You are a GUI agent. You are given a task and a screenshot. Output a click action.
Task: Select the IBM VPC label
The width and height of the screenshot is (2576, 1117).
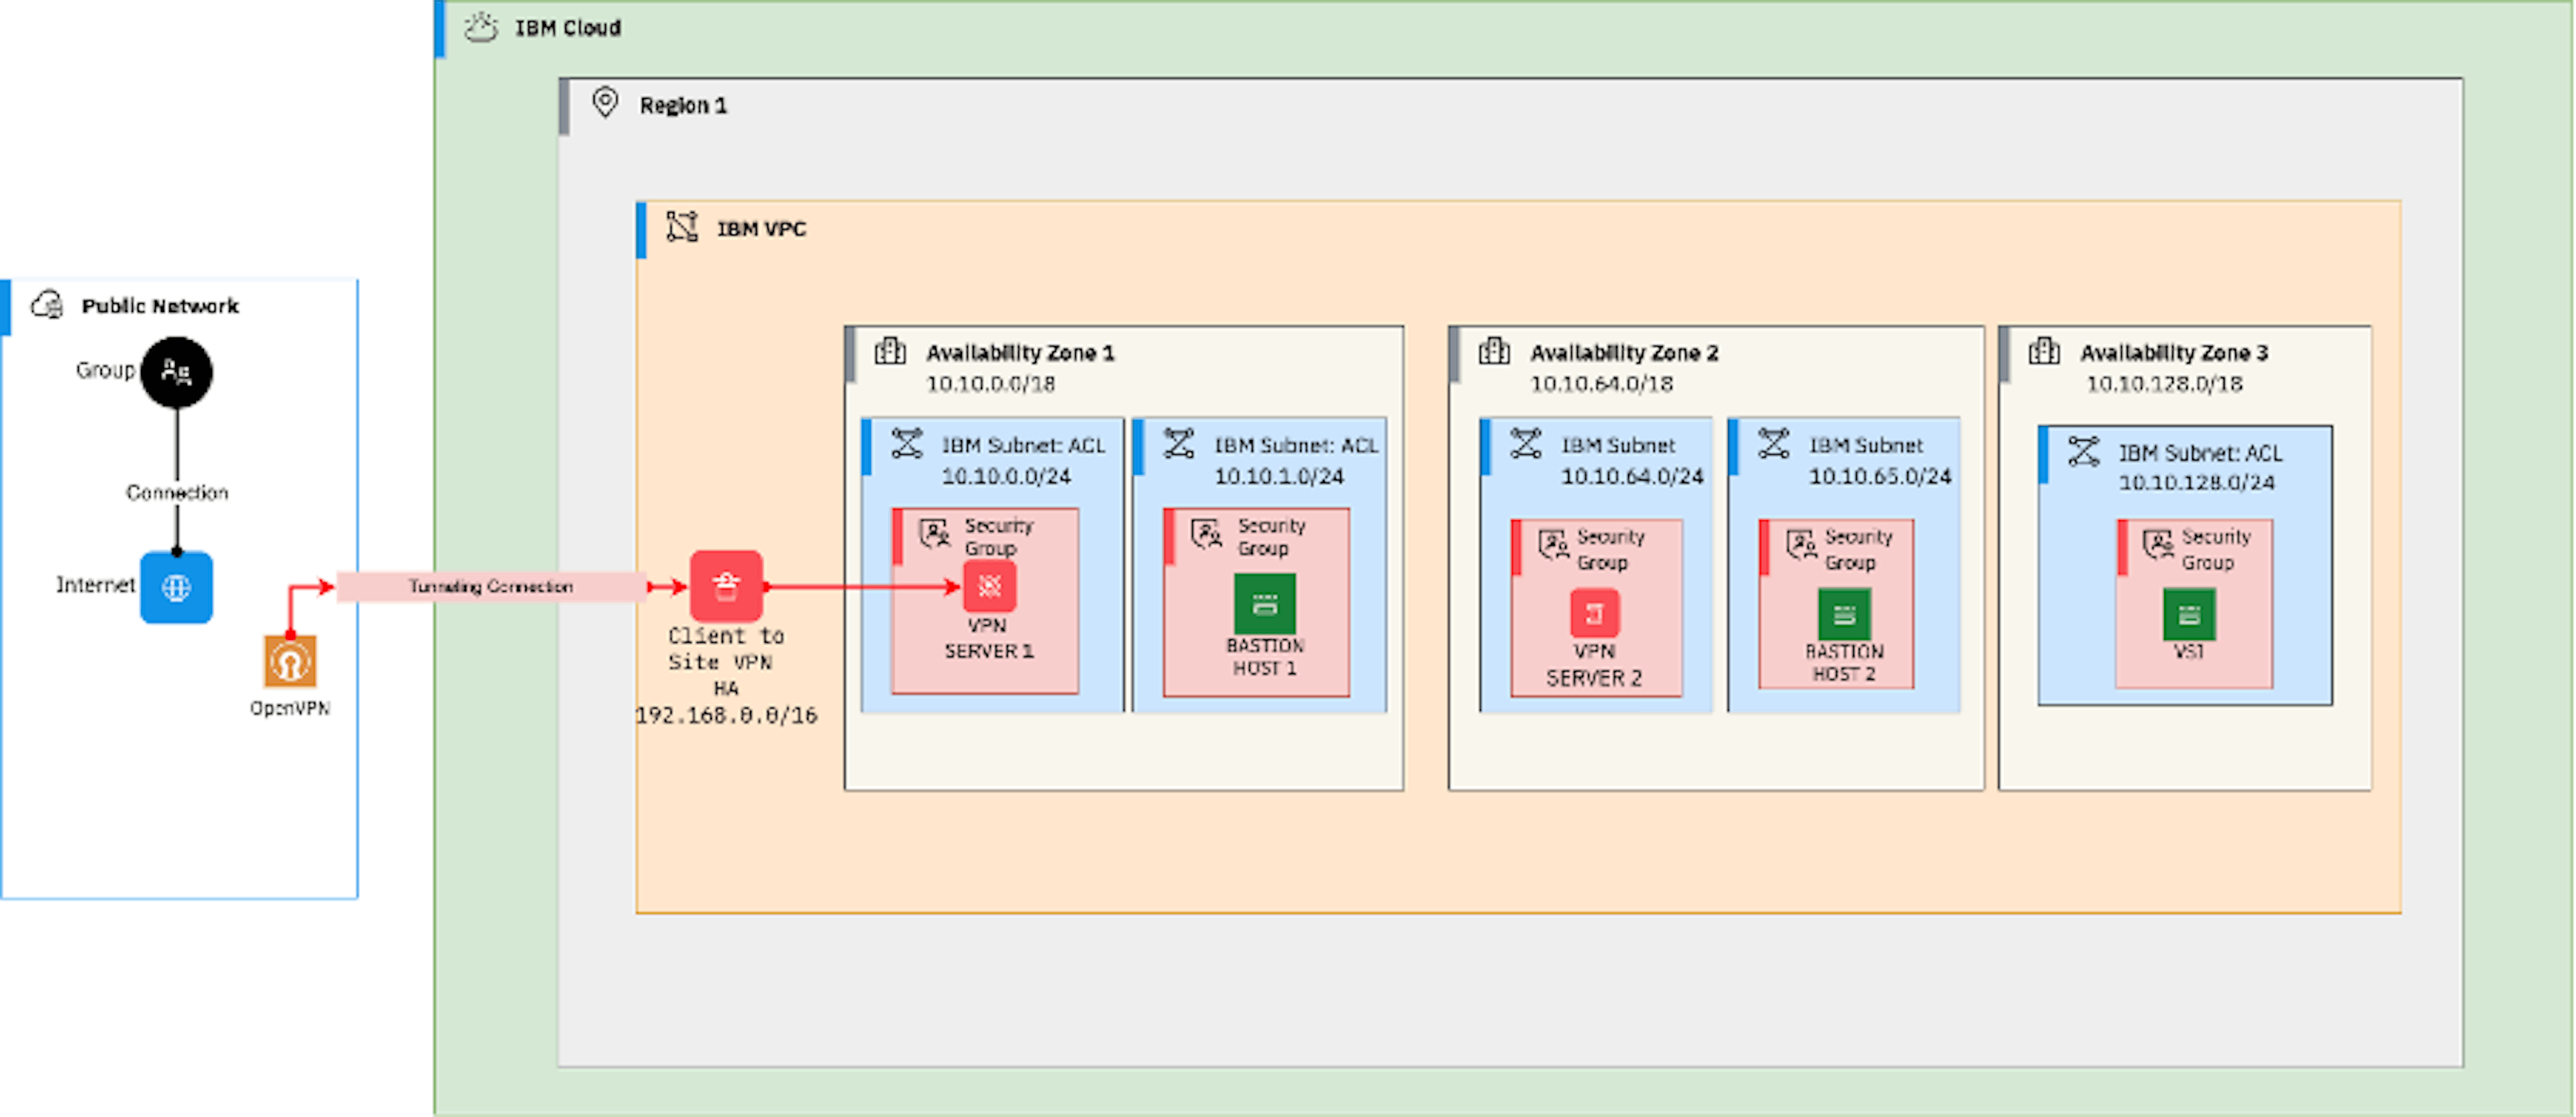[762, 229]
